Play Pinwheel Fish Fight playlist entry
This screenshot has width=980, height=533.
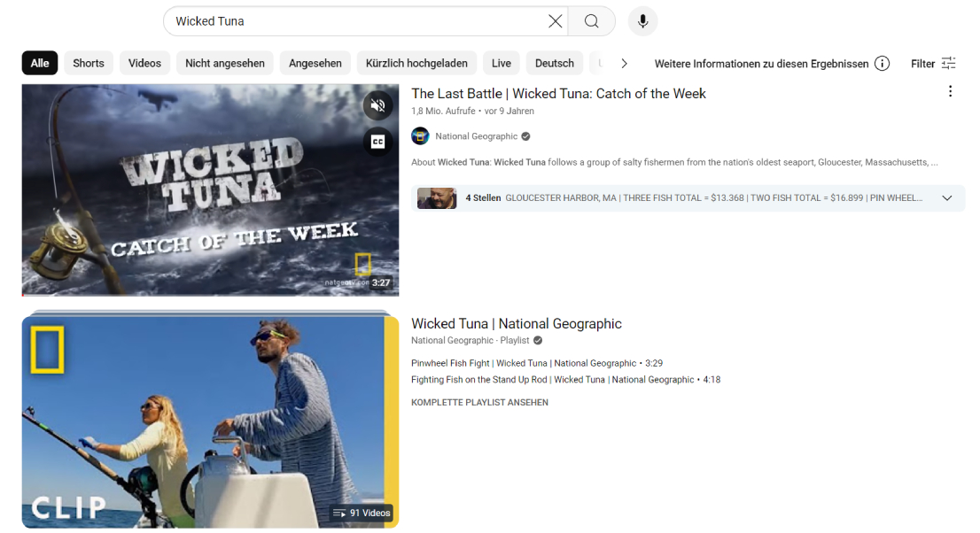click(x=537, y=363)
